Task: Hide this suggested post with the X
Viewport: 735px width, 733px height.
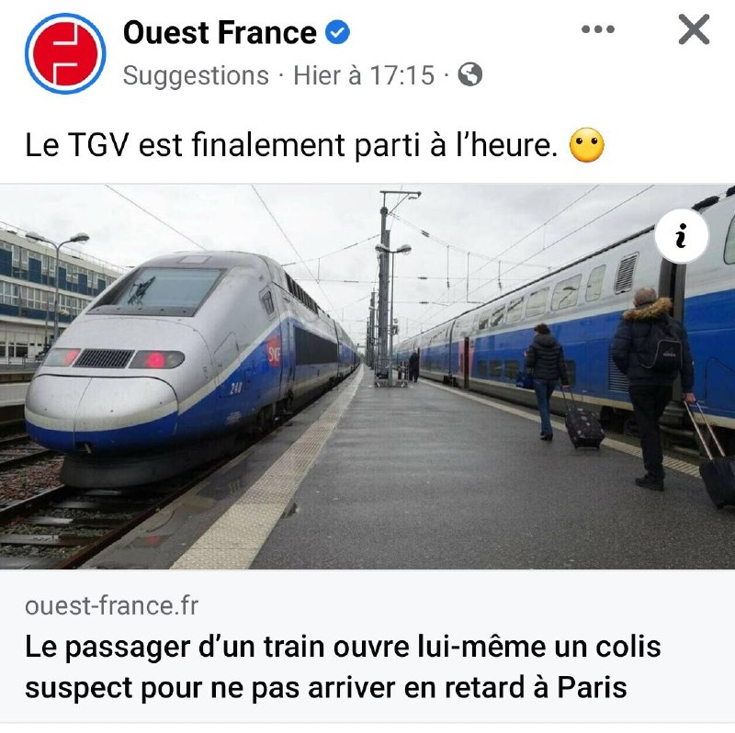Action: [694, 29]
